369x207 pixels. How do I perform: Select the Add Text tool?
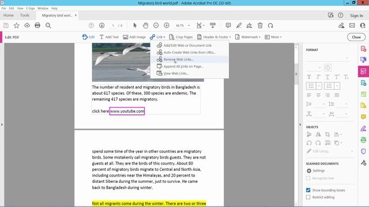point(109,37)
